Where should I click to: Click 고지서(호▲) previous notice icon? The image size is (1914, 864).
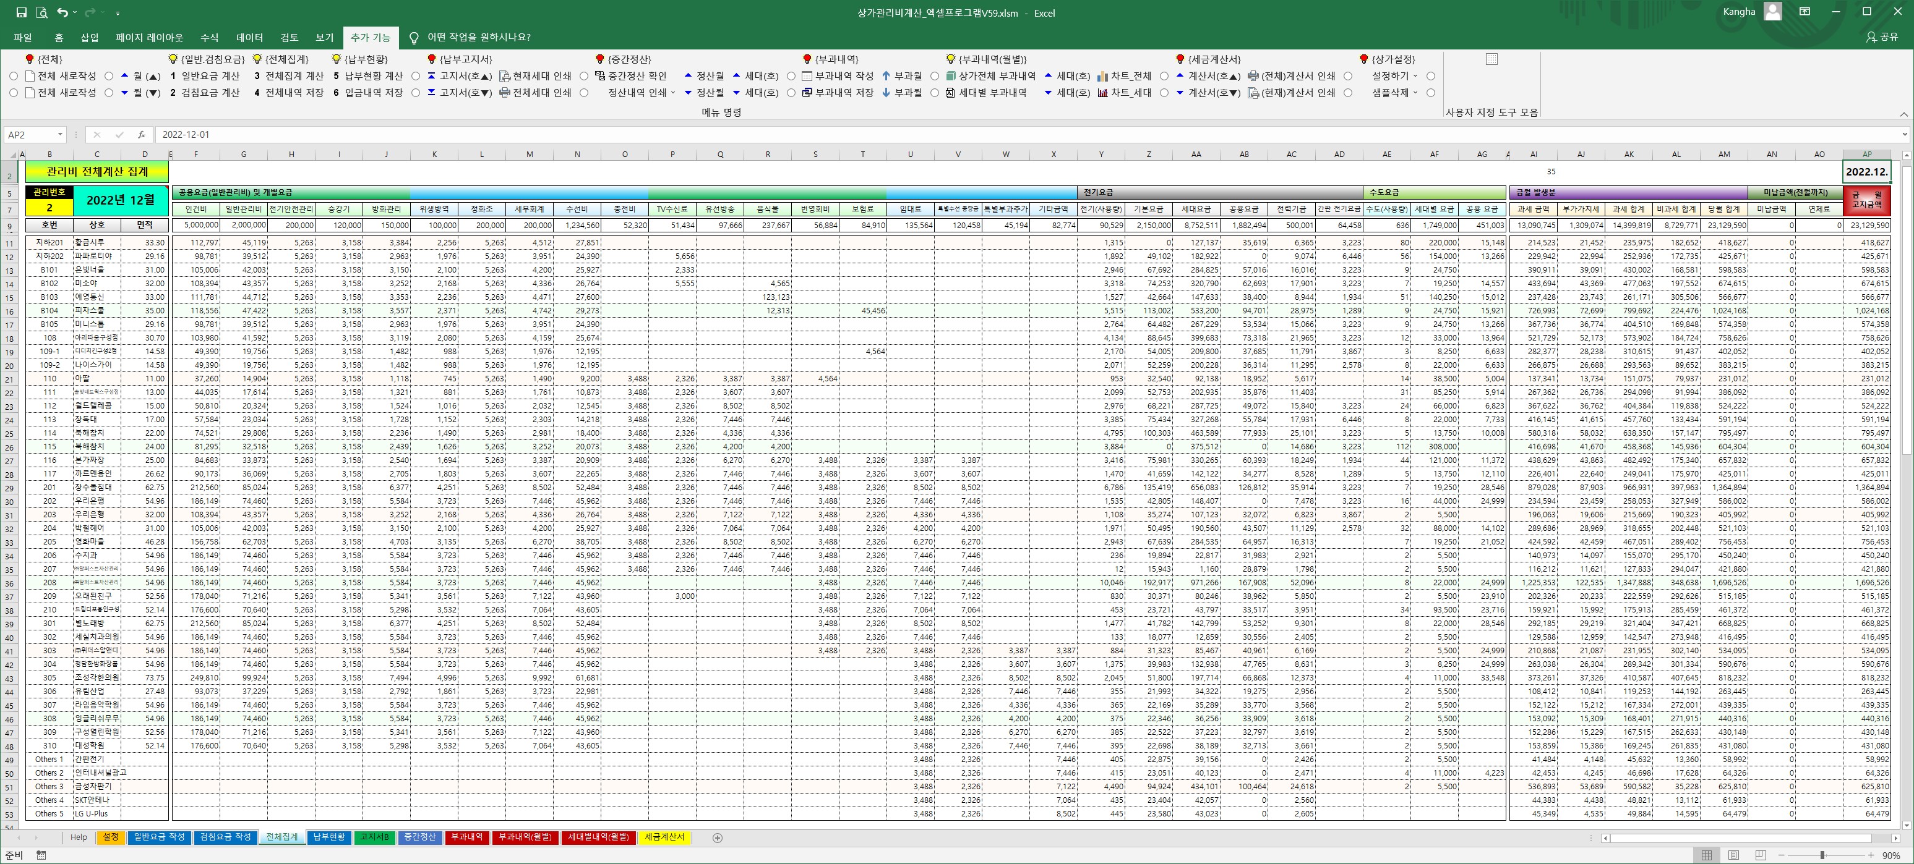431,76
